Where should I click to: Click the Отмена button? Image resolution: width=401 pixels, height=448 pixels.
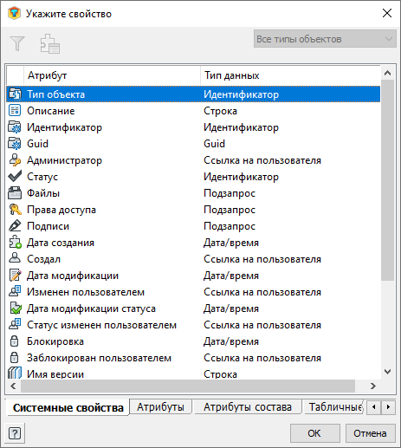[371, 433]
